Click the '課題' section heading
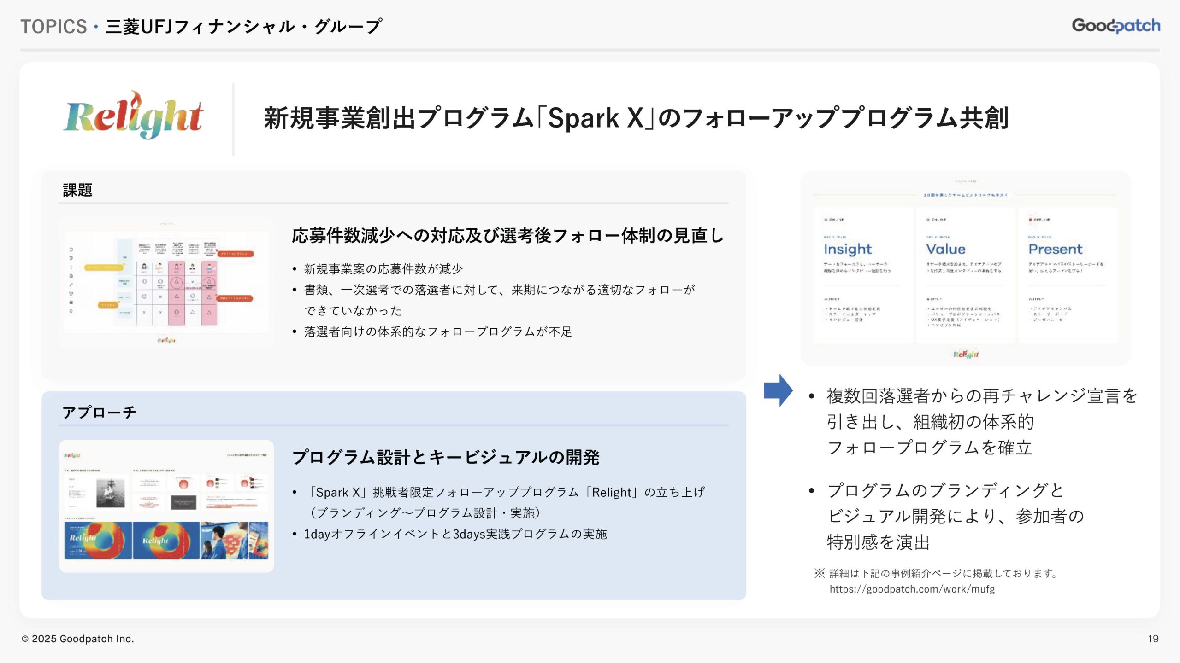The width and height of the screenshot is (1180, 663). coord(77,190)
